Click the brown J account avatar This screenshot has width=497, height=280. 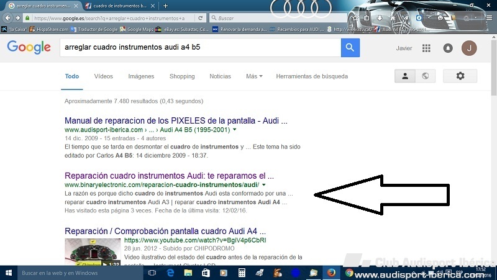point(470,48)
